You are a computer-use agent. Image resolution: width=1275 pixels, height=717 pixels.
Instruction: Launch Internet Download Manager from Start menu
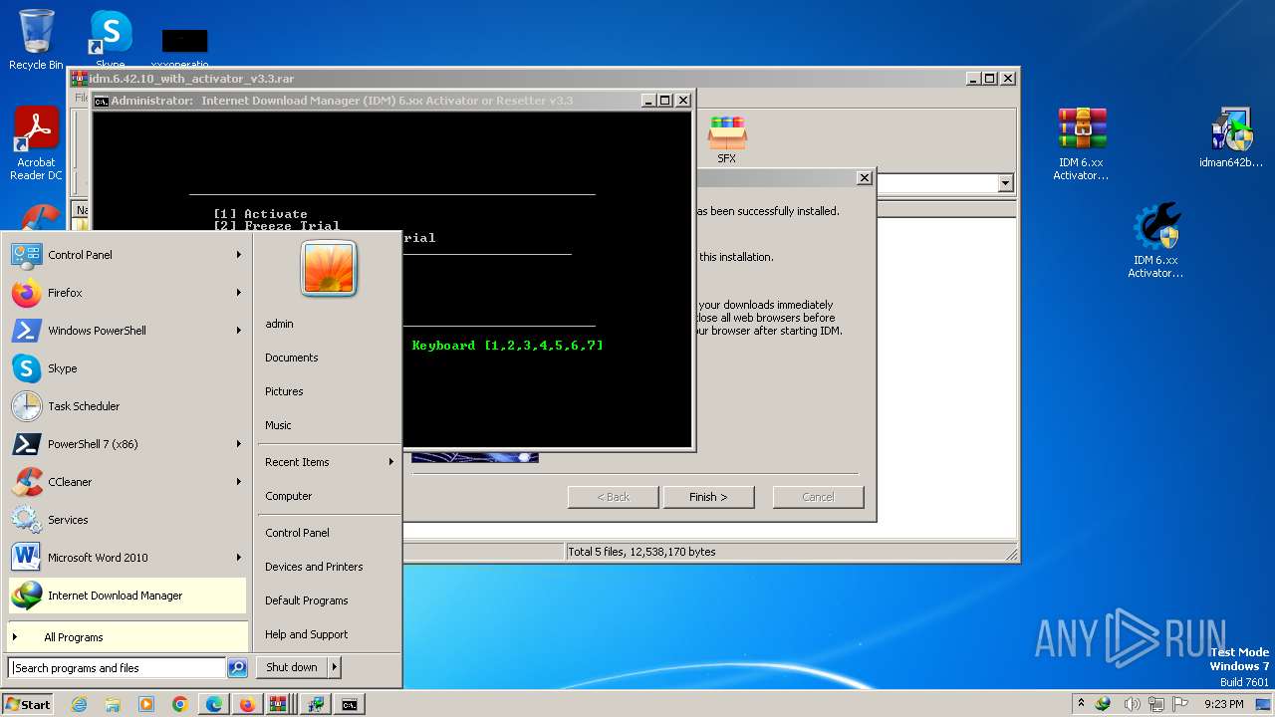coord(127,596)
